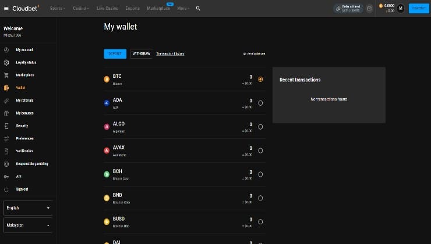Click the AVAX coin icon
431x244 pixels.
point(107,150)
